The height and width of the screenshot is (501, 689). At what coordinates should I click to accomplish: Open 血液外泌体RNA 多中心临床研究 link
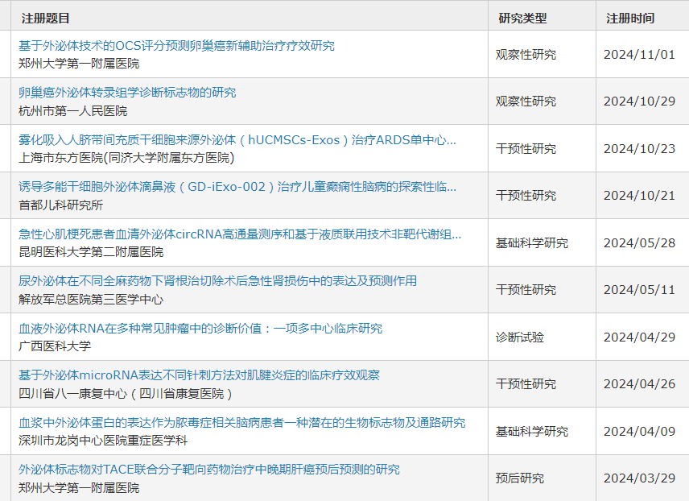200,329
